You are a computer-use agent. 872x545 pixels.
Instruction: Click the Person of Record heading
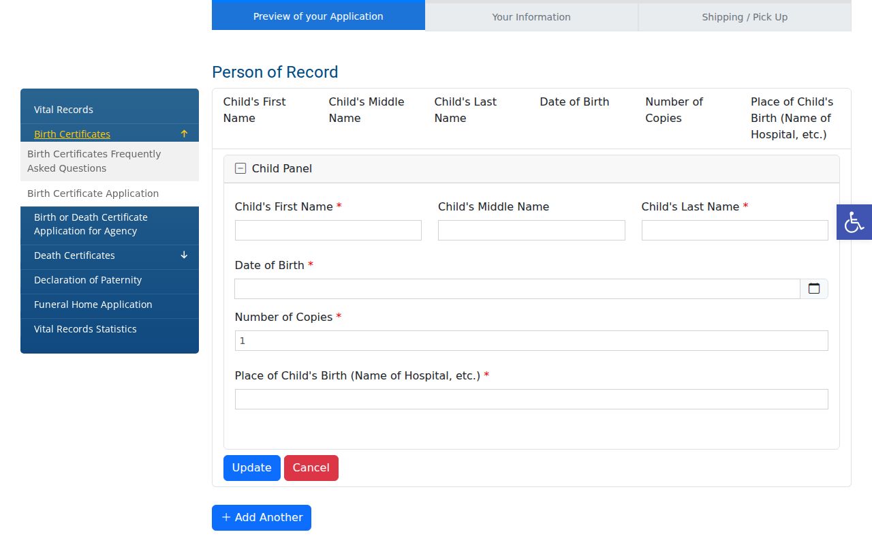point(275,72)
